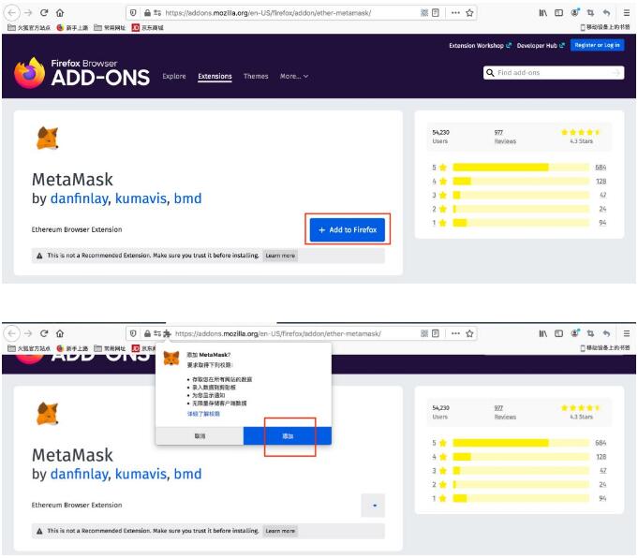638x558 pixels.
Task: Open the Library icon in the upper browser toolbar
Action: (542, 13)
